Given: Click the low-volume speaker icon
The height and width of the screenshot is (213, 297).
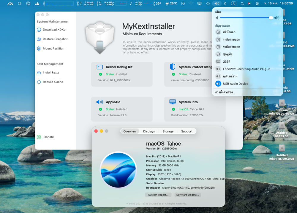Looking at the screenshot, I should (x=217, y=18).
